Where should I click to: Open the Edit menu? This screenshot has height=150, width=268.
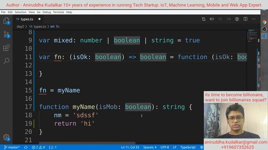tap(10, 12)
